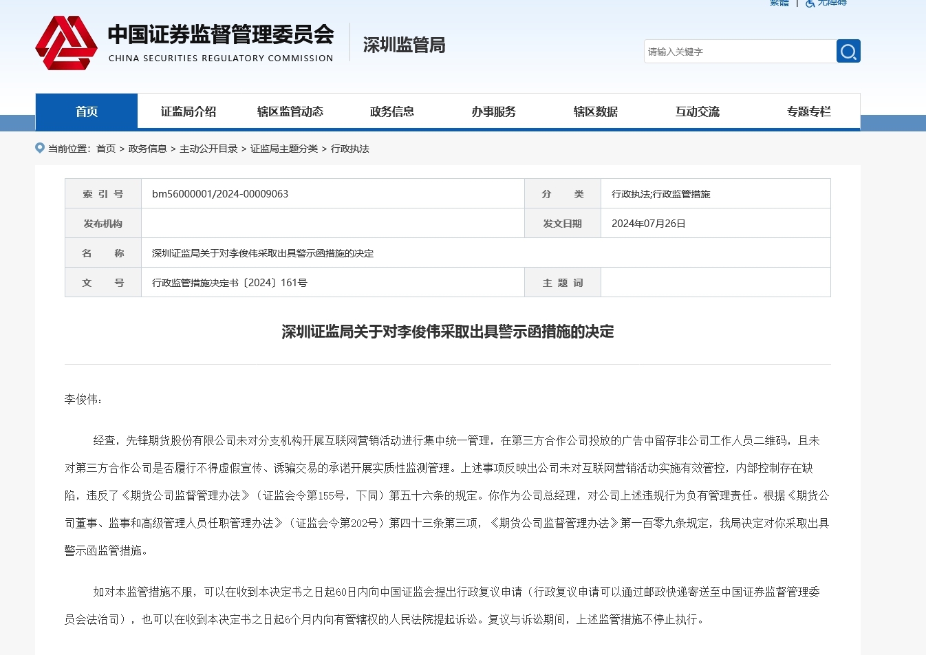Open the 辖区监管动态 menu item
This screenshot has width=926, height=655.
point(290,111)
